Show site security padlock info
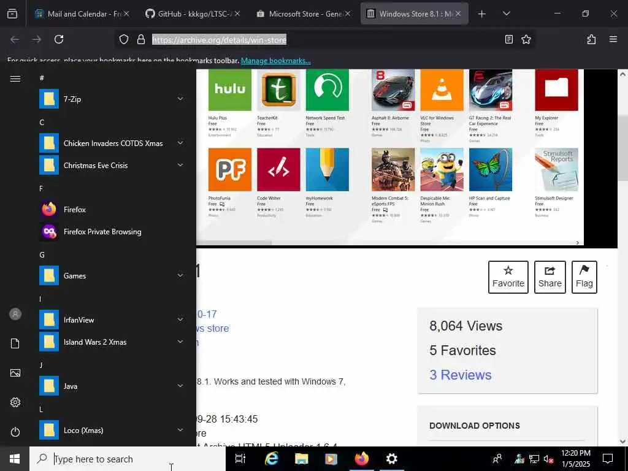This screenshot has width=628, height=471. tap(141, 39)
